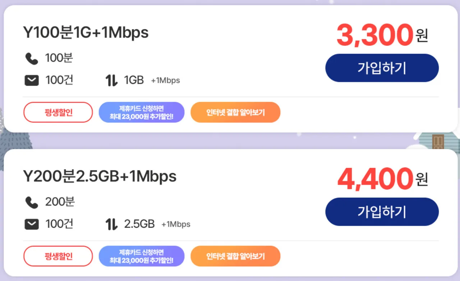Viewport: 460px width, 281px height.
Task: Click the 4,400원 price text
Action: (x=382, y=179)
